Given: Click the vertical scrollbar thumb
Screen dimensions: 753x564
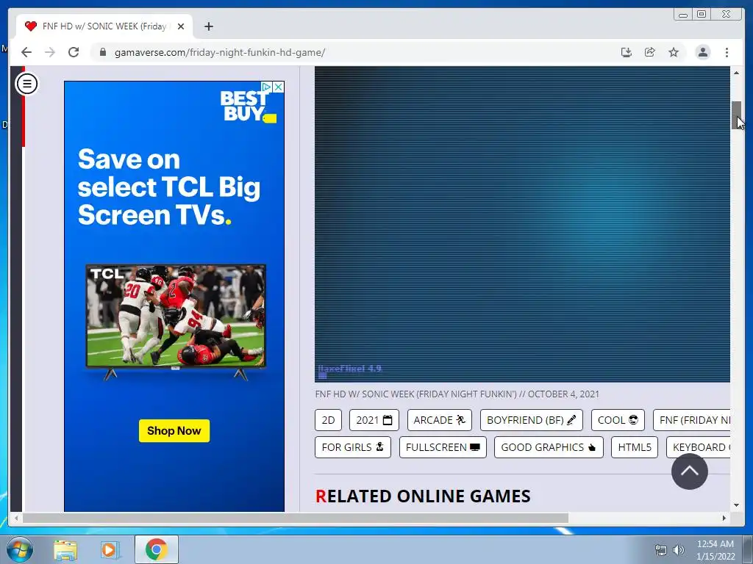Looking at the screenshot, I should tap(736, 115).
